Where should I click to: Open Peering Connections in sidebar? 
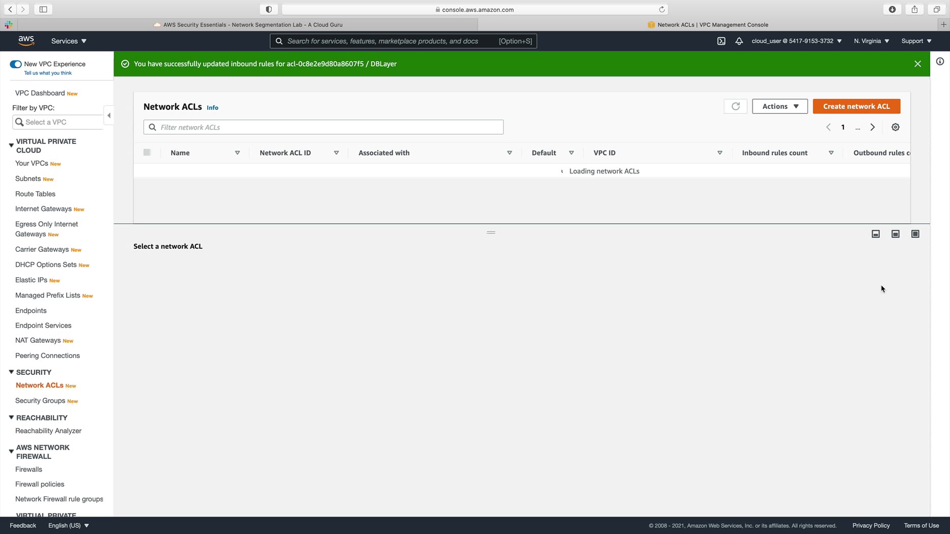47,355
